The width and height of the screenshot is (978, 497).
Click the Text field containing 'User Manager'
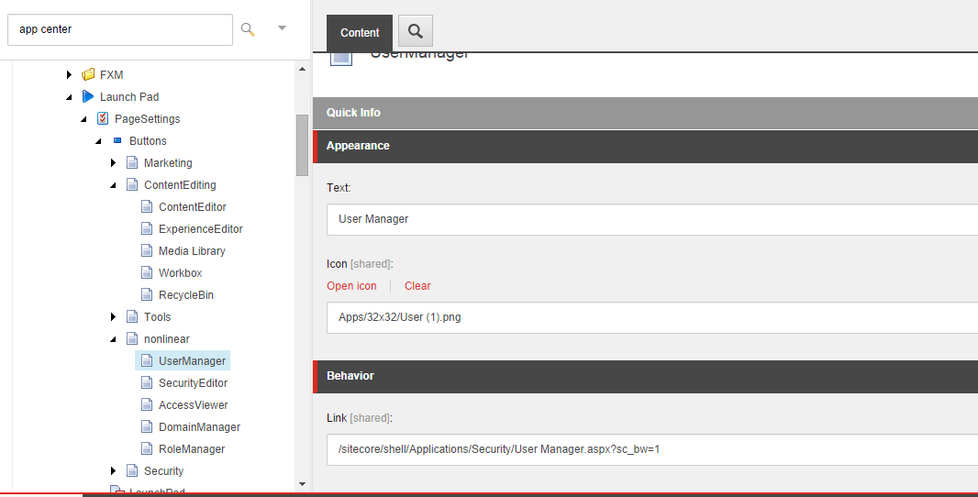tap(652, 219)
